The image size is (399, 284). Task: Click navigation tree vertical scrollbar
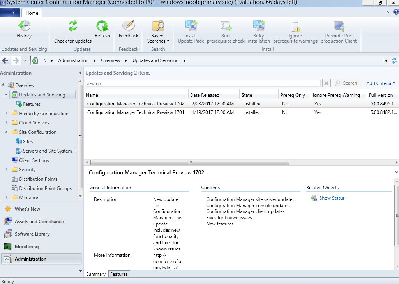click(x=80, y=137)
